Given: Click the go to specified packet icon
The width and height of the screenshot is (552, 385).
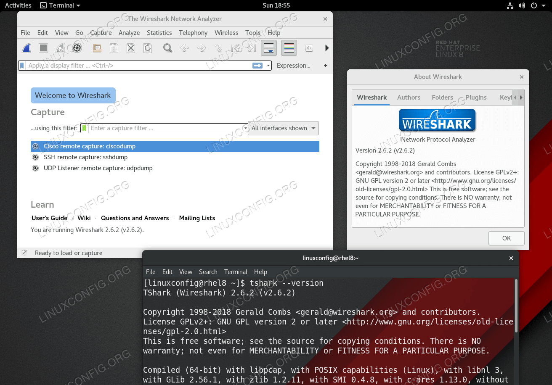Looking at the screenshot, I should click(x=218, y=48).
